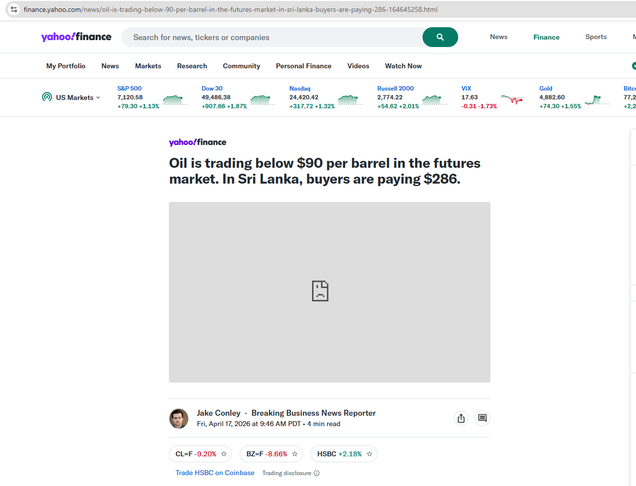Star the CL=F ticker to watchlist

(224, 454)
